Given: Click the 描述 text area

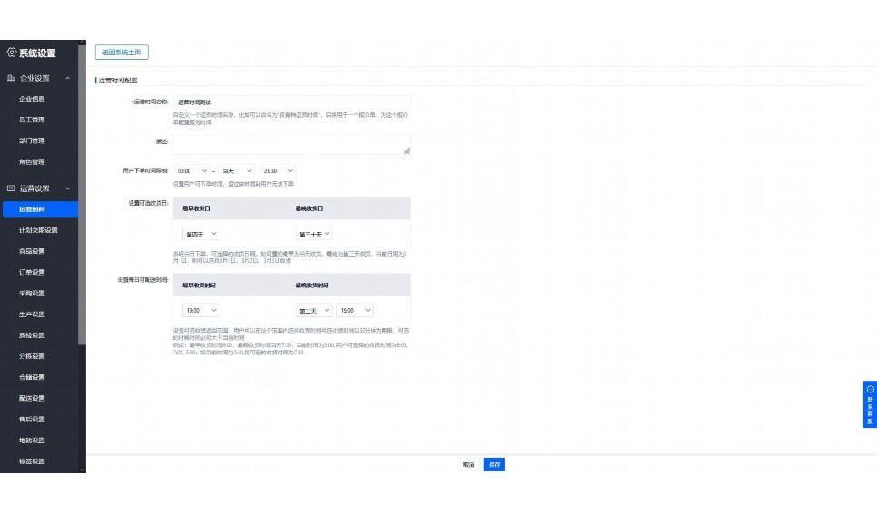Looking at the screenshot, I should pos(291,145).
